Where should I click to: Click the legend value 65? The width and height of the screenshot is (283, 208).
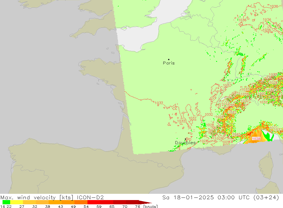[x=112, y=206]
